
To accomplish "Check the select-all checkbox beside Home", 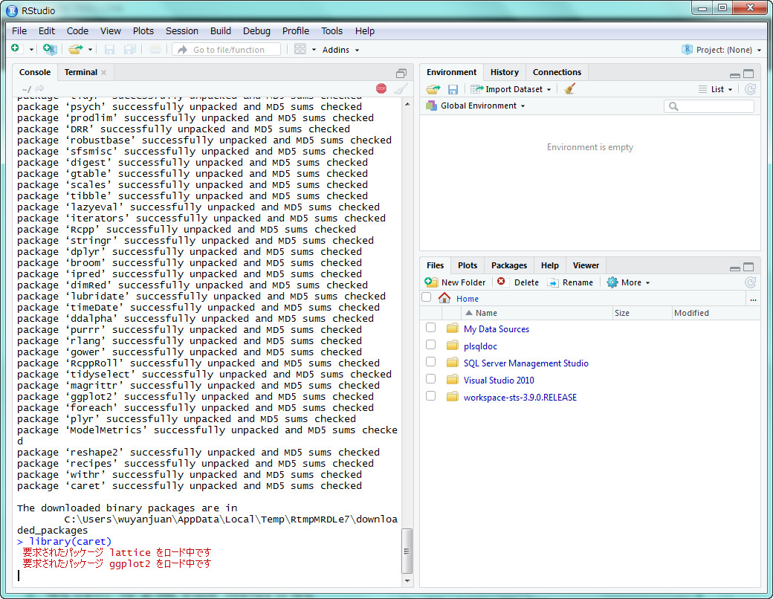I will click(427, 297).
